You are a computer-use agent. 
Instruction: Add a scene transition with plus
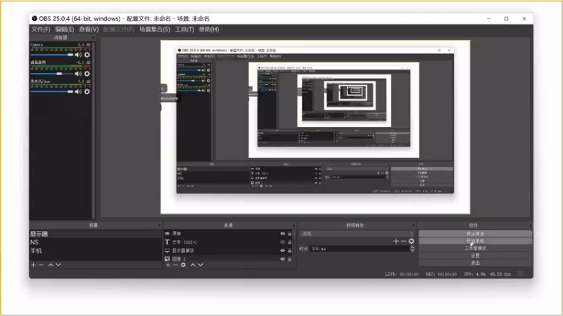click(396, 241)
